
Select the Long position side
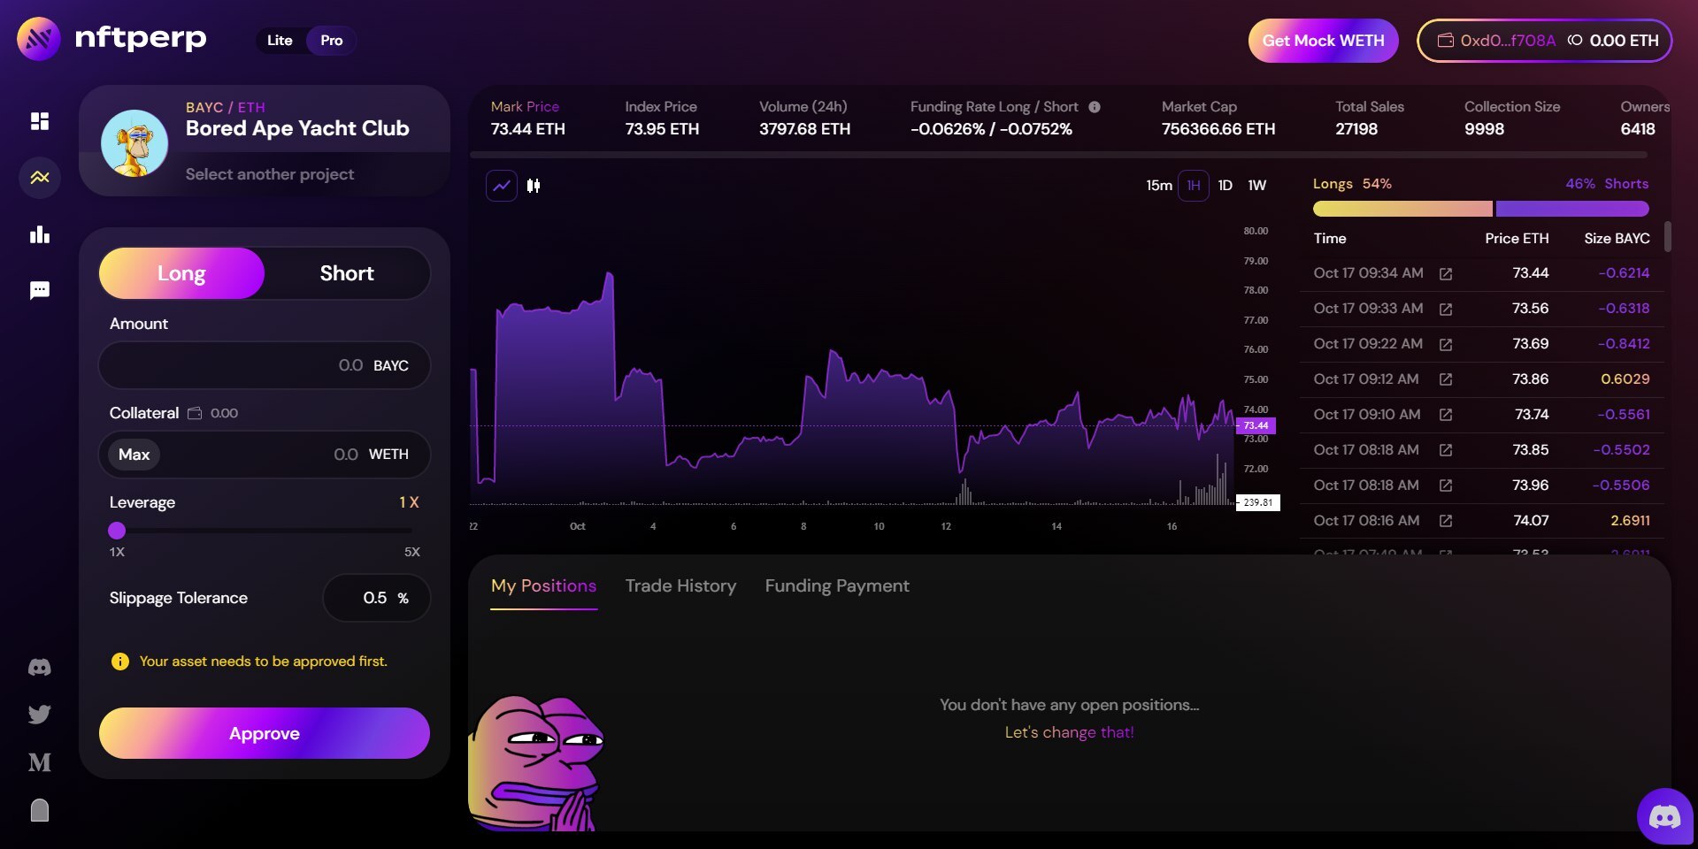click(181, 273)
